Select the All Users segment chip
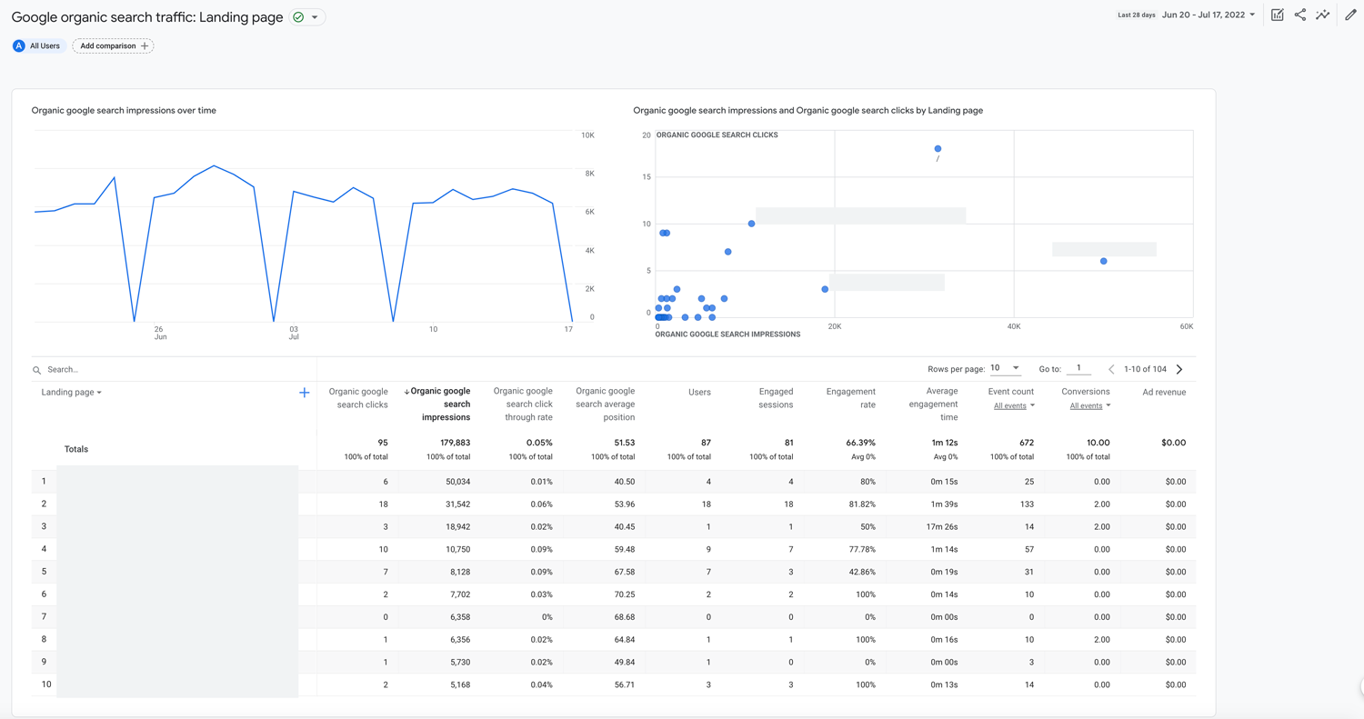1364x719 pixels. click(x=37, y=45)
